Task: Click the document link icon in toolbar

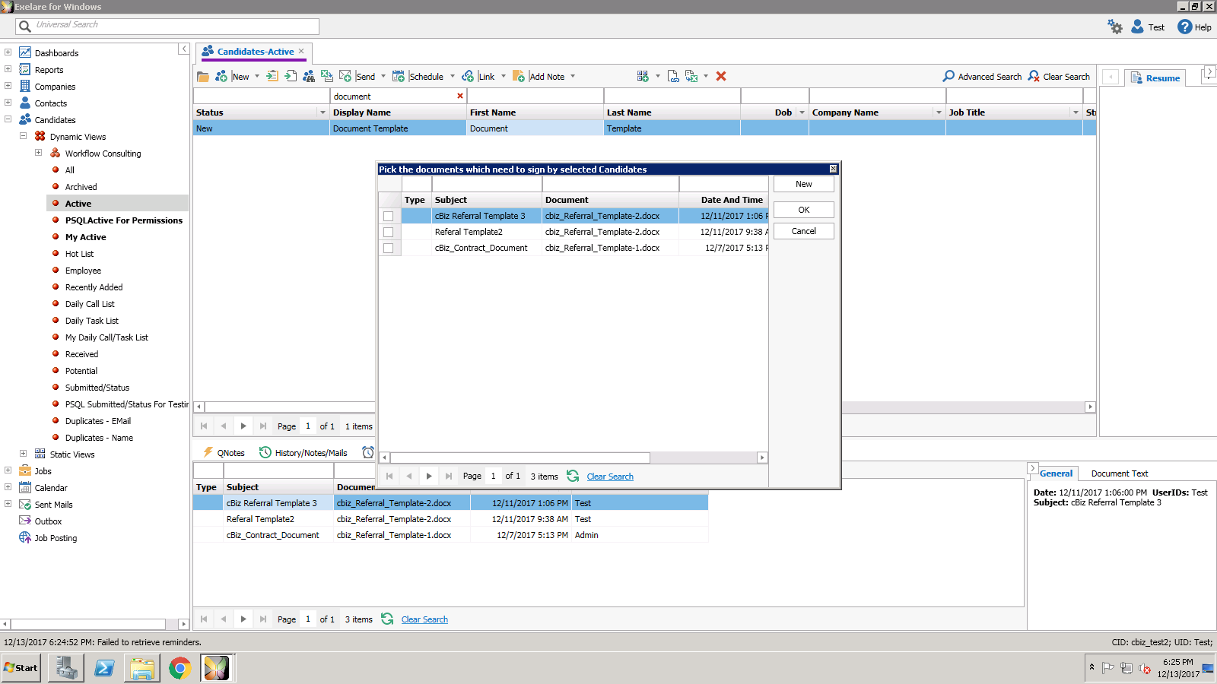Action: point(673,76)
